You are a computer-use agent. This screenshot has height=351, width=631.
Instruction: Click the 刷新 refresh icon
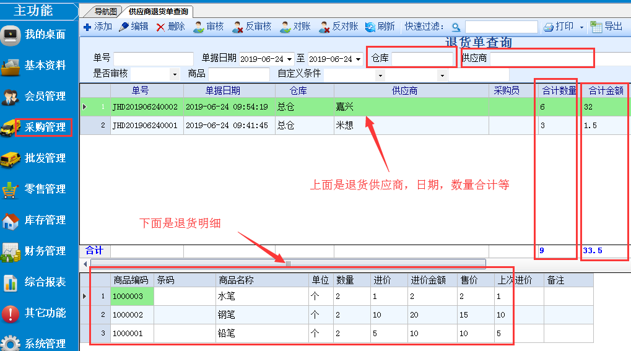[370, 27]
